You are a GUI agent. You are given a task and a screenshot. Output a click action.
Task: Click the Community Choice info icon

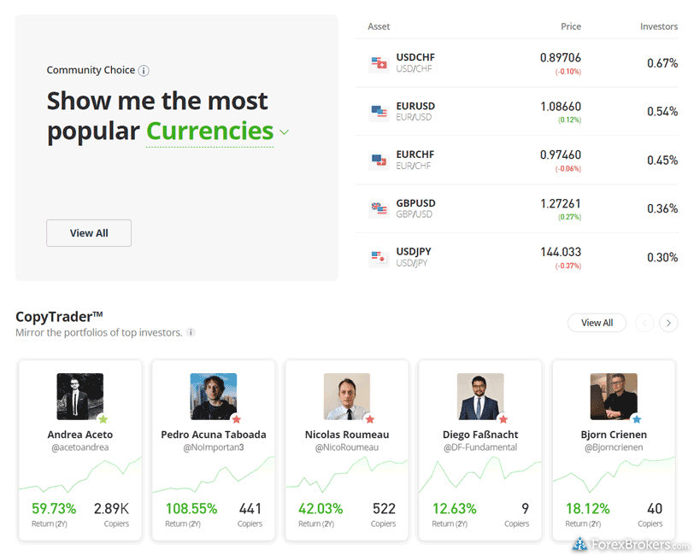tap(144, 71)
